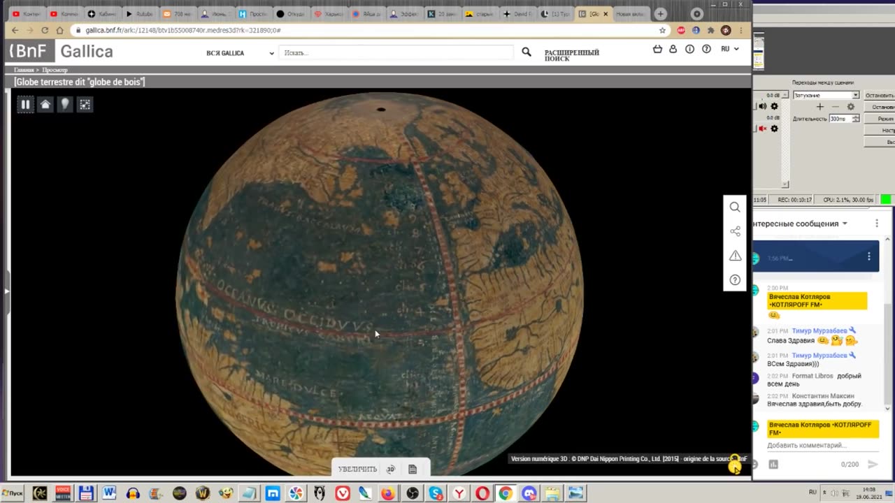Click the warning triangle report icon

[x=735, y=256]
